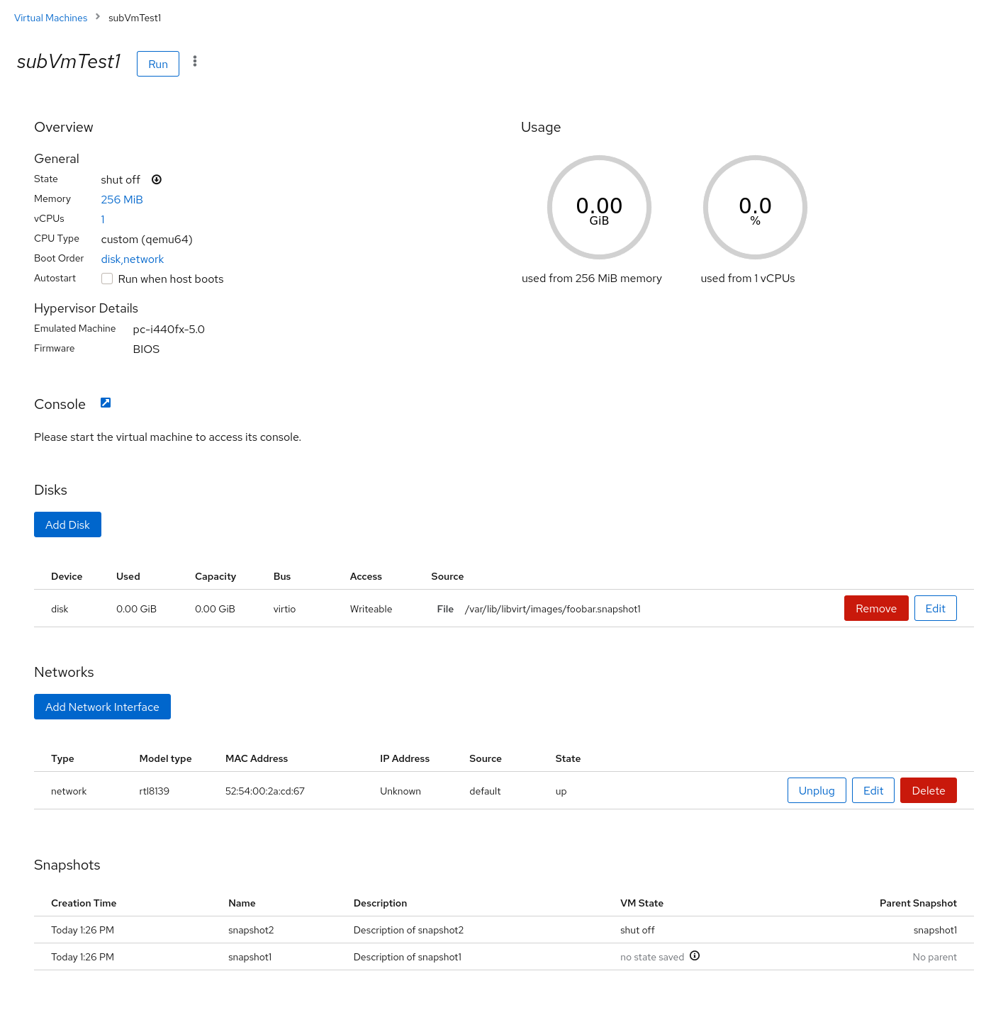Click the CPU usage percentage gauge

(x=755, y=207)
